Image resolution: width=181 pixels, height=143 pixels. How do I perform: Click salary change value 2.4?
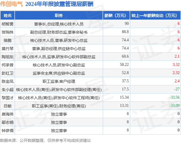177,81
